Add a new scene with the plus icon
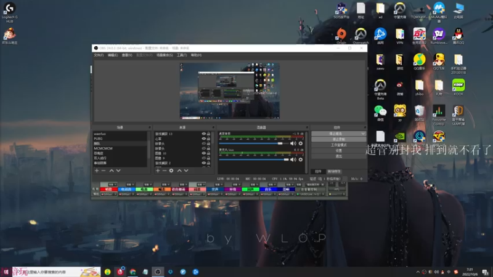Screen dimensions: 493x277 97,171
